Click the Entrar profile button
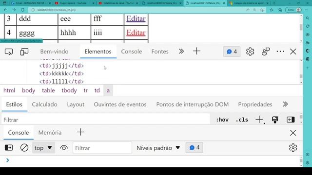This screenshot has height=175, width=312. point(293,10)
